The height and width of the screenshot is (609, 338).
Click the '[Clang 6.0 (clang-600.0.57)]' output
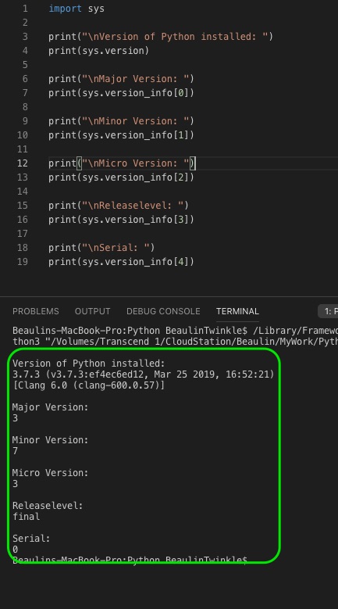coord(88,385)
